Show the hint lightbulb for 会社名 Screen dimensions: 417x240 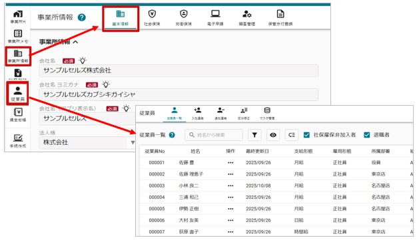pyautogui.click(x=83, y=60)
